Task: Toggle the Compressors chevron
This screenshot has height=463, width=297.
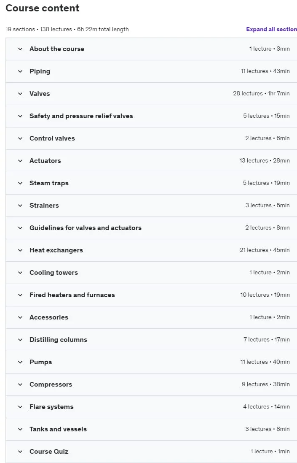Action: (20, 384)
